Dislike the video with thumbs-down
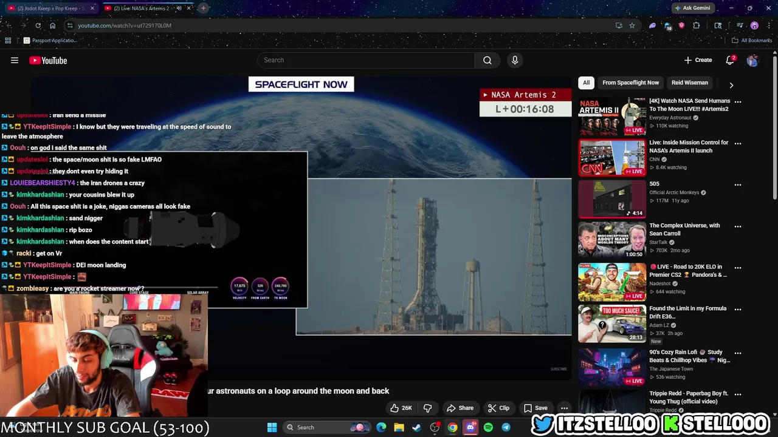778x437 pixels. [428, 408]
